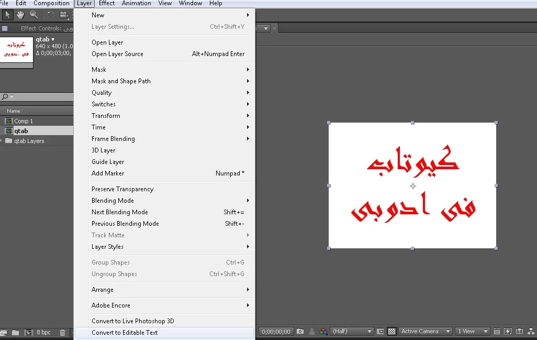
Task: Open the Edit menu
Action: click(x=21, y=4)
